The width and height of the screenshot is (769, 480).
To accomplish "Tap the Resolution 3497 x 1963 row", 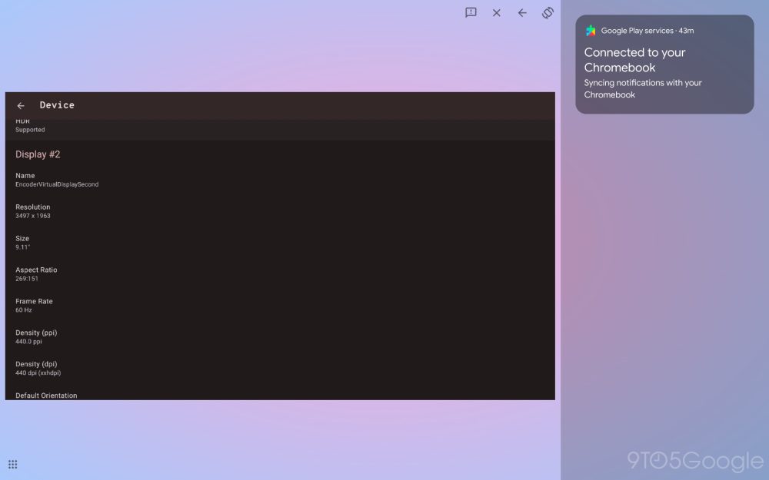I will 33,211.
